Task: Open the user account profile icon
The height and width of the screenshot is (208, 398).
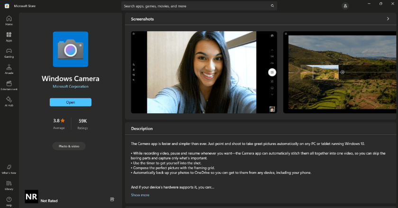Action: (x=345, y=6)
